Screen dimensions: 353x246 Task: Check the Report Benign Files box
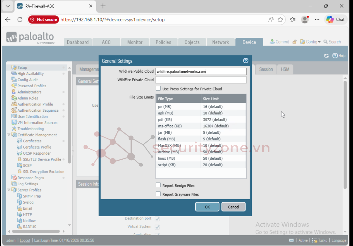158,185
